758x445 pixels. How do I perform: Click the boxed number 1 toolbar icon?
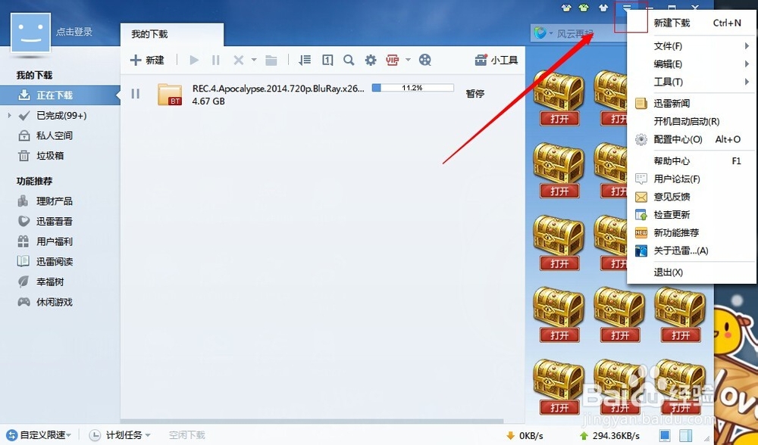click(x=327, y=60)
